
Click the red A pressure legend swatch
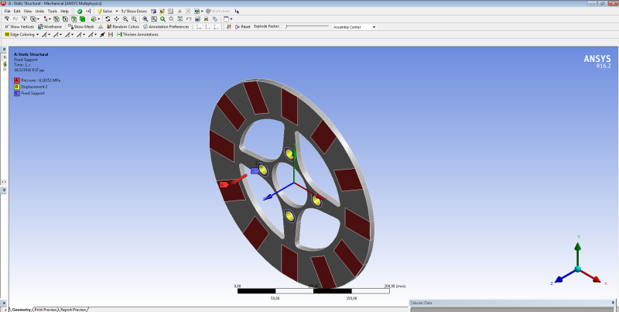[16, 81]
